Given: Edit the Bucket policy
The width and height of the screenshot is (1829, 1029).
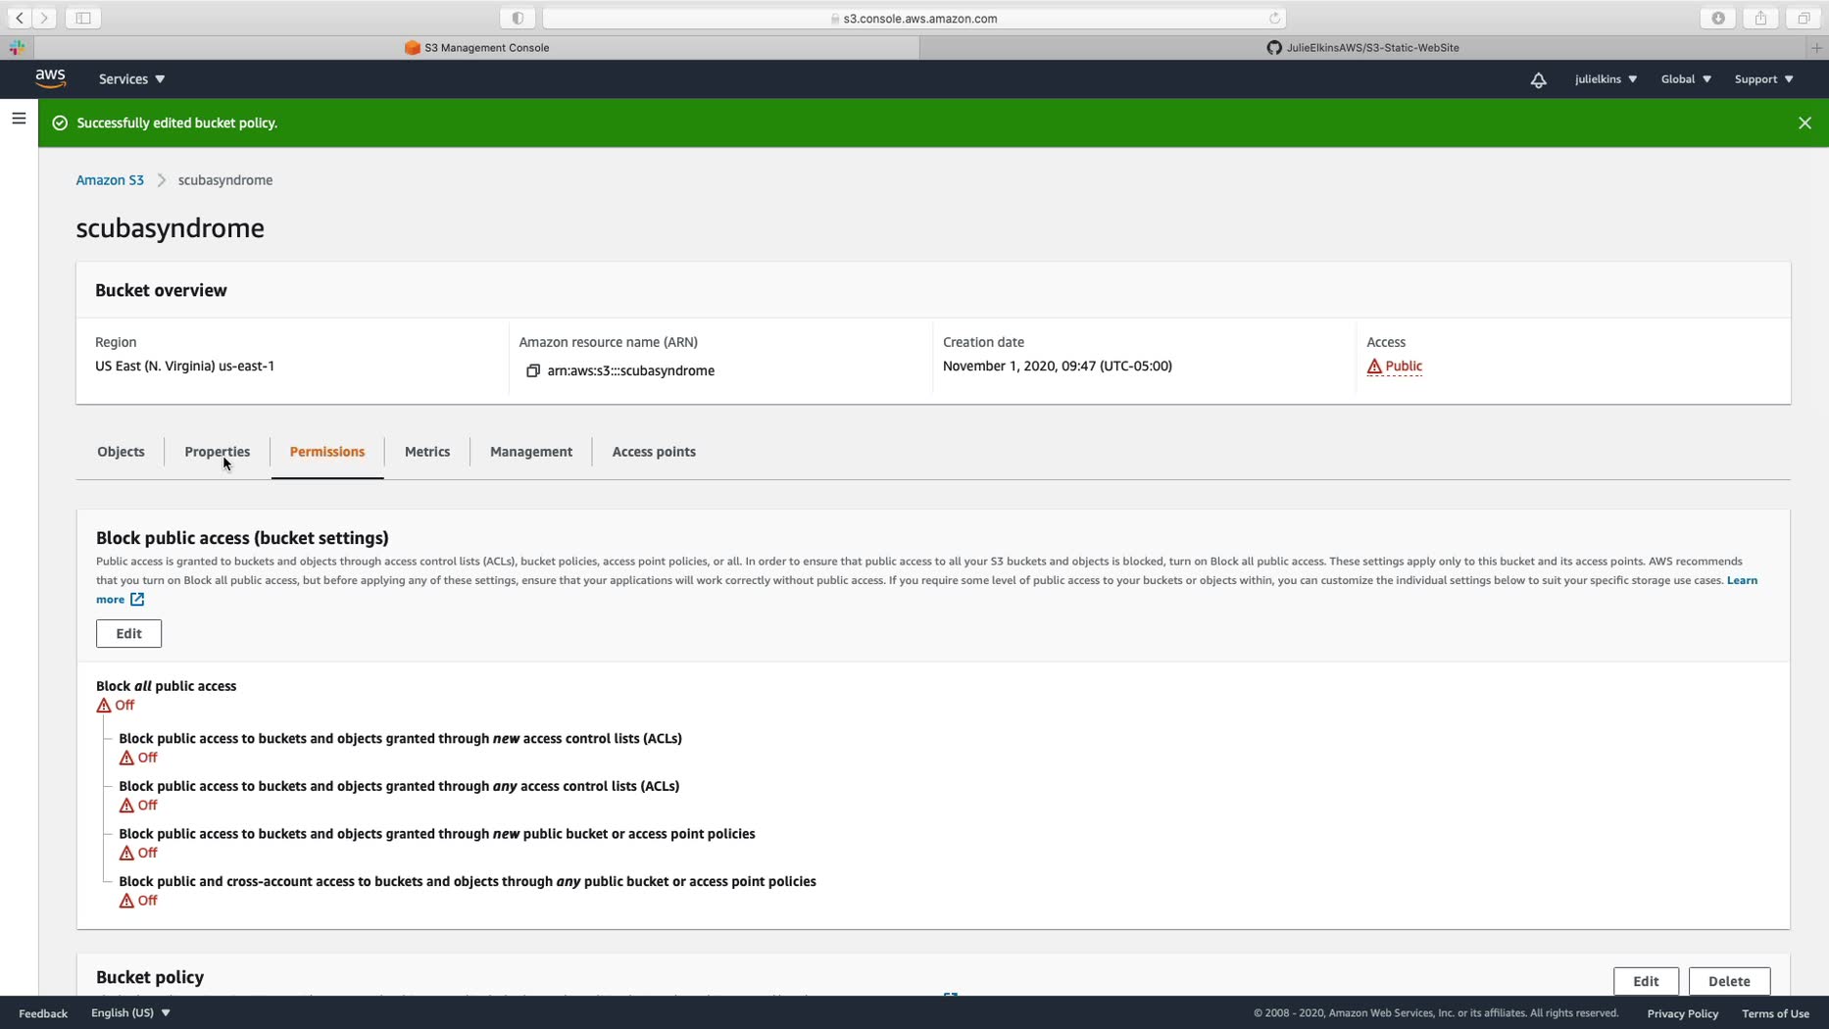Looking at the screenshot, I should click(1646, 981).
